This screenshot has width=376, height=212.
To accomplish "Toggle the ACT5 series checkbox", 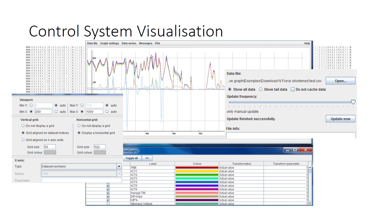I will tap(108, 186).
